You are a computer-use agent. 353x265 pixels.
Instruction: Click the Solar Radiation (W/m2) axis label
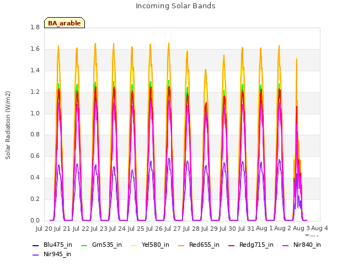(x=8, y=125)
